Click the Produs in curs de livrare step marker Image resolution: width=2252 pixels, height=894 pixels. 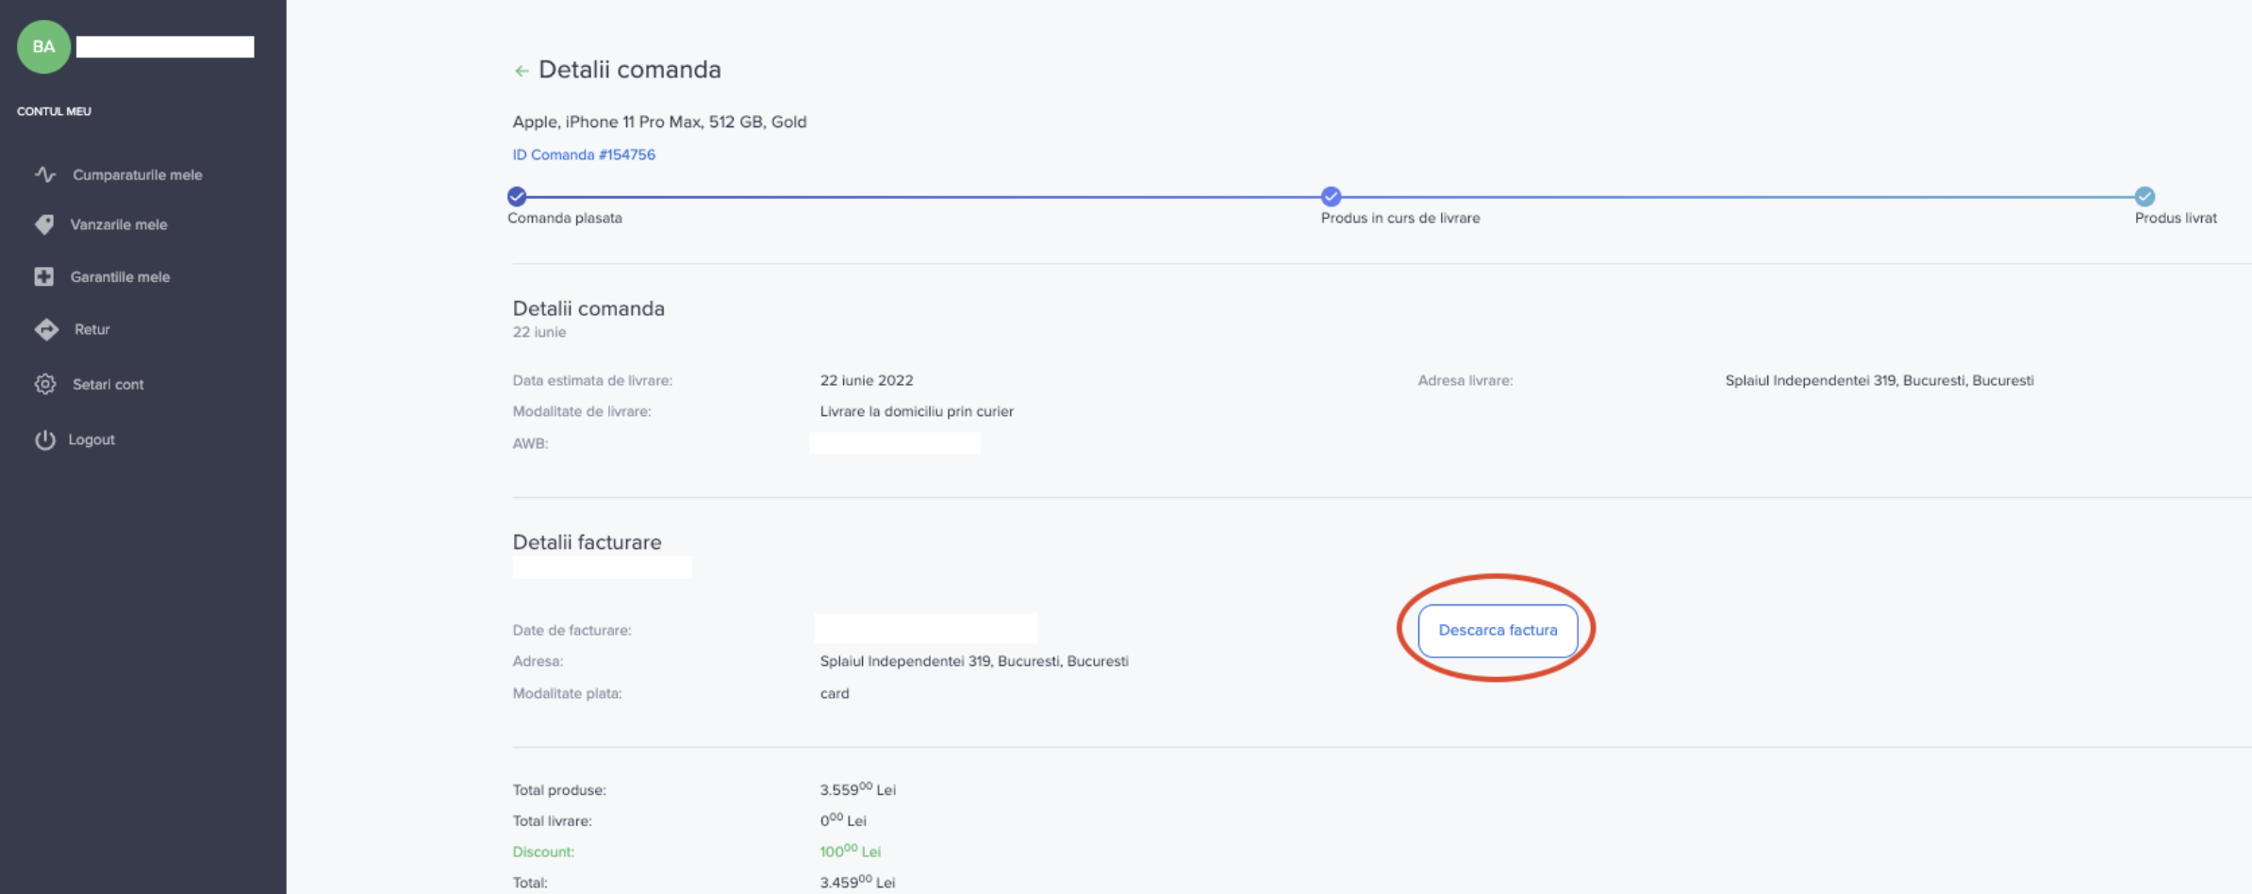(x=1331, y=196)
